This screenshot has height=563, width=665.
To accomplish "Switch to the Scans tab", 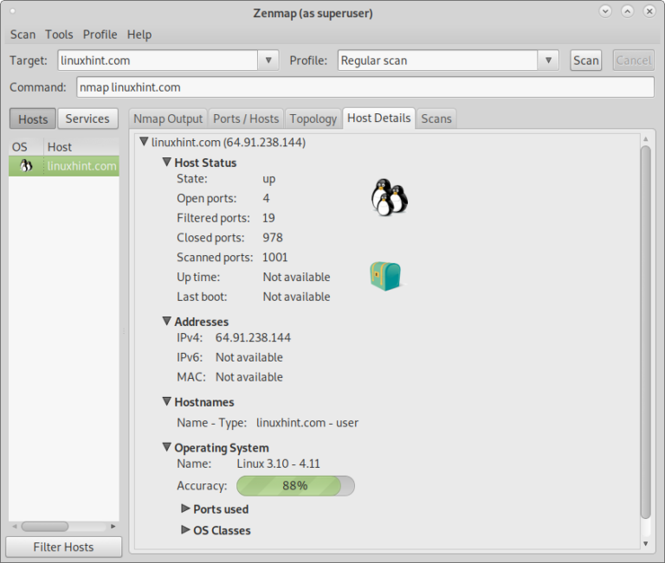I will 436,118.
